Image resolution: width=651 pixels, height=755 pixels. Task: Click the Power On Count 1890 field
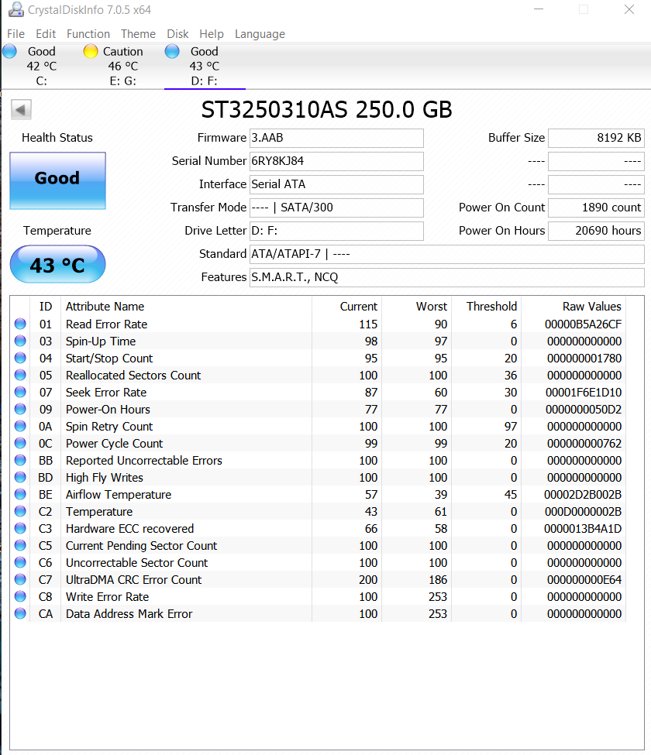click(596, 208)
